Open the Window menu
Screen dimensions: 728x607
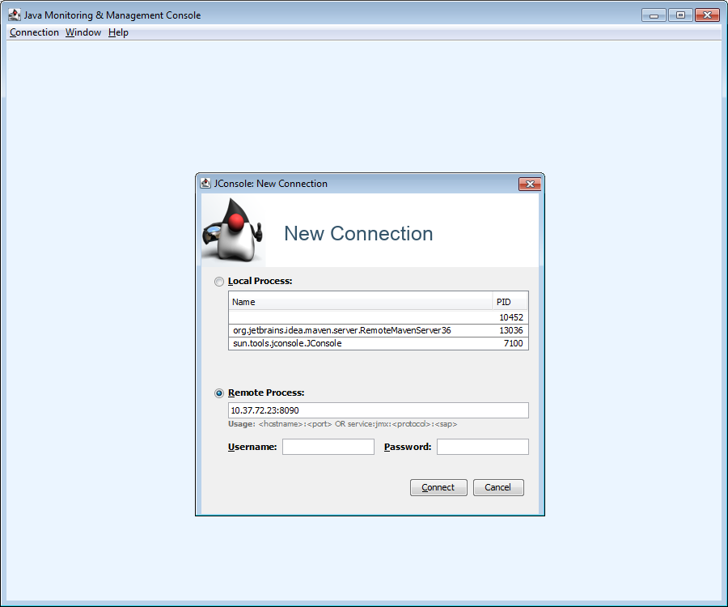(x=83, y=32)
